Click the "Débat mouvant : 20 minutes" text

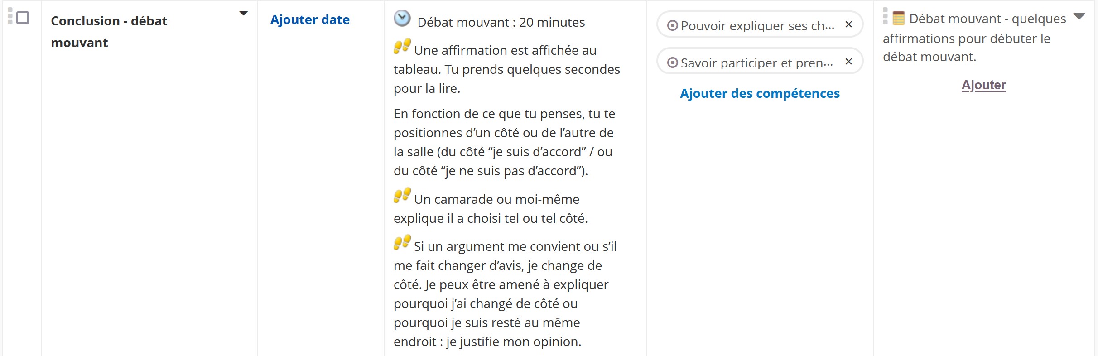pos(501,22)
